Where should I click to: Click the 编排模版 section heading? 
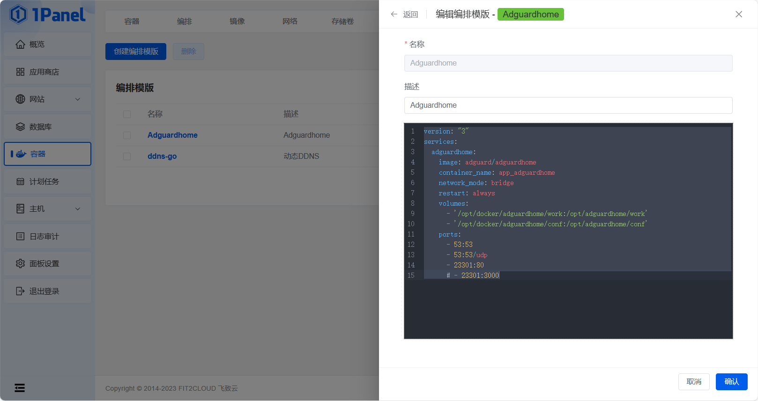(x=135, y=88)
